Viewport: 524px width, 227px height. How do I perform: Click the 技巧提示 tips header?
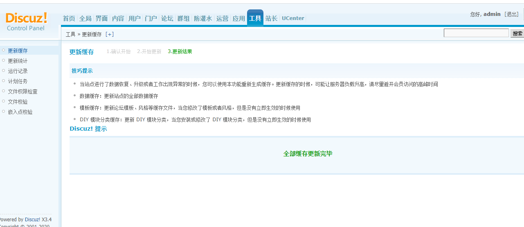(x=82, y=71)
